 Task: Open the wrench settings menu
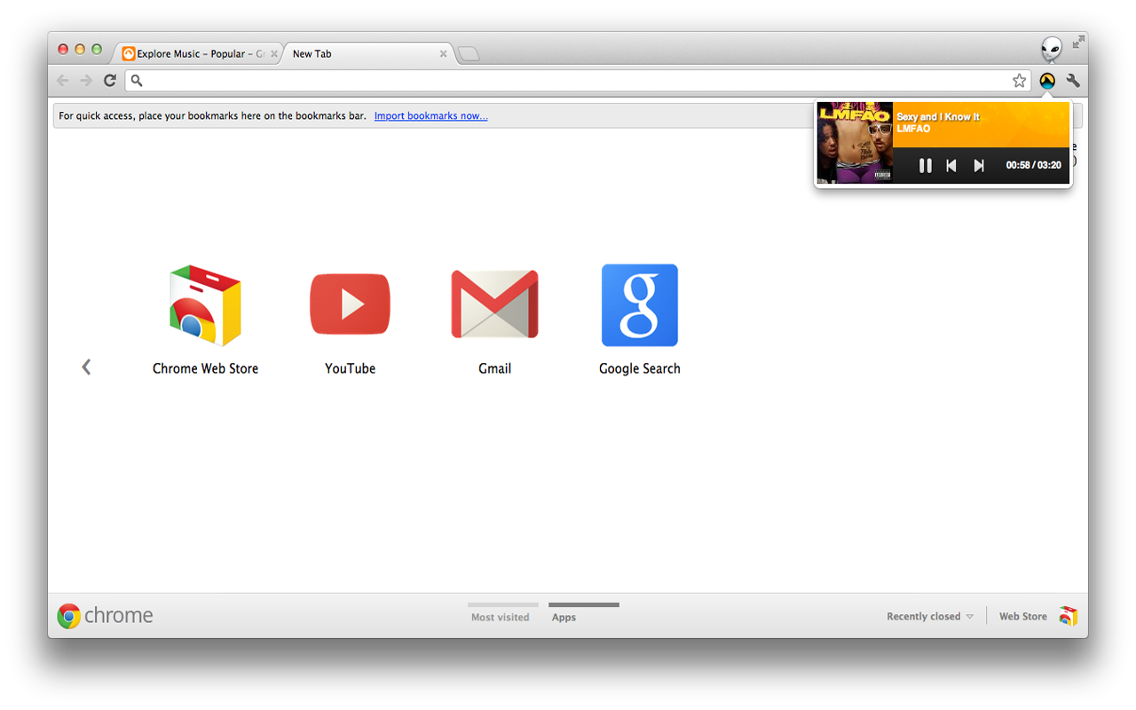click(x=1073, y=81)
